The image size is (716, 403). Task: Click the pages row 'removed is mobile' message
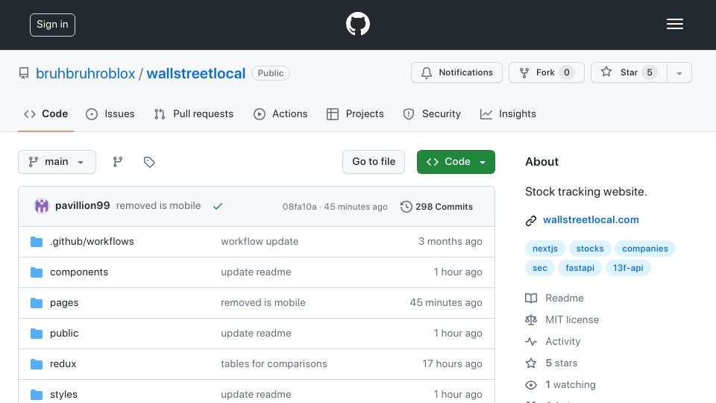point(263,302)
